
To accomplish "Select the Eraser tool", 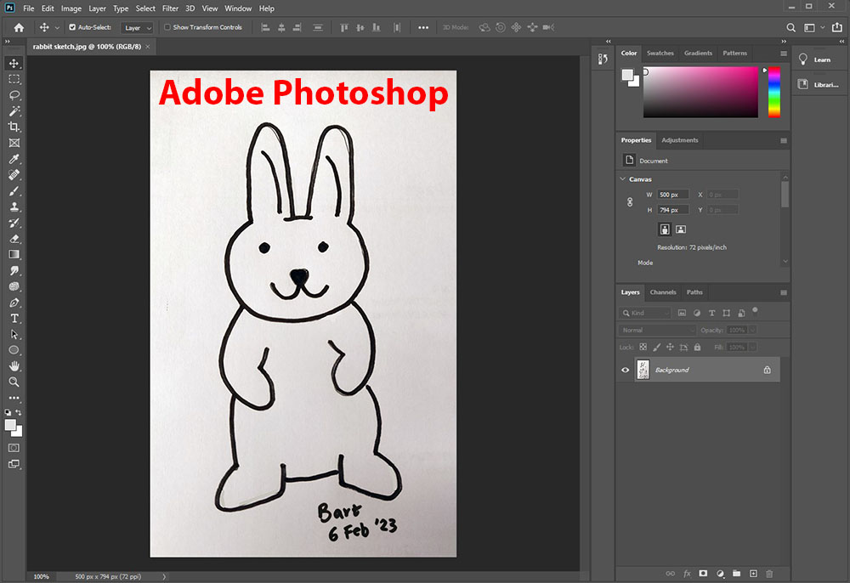I will point(14,239).
